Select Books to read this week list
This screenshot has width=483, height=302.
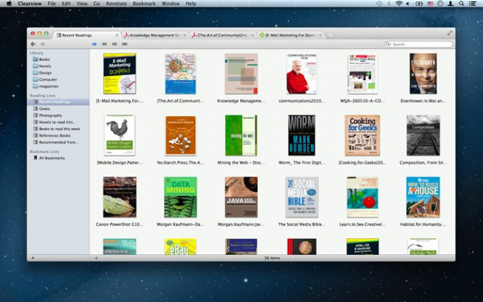pos(58,129)
